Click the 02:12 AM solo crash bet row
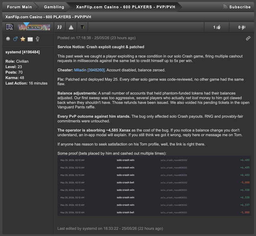Viewport: 256px width, 236px height. click(x=154, y=212)
